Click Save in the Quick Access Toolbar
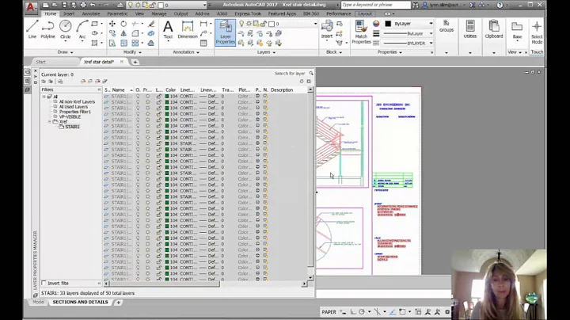 (x=64, y=5)
